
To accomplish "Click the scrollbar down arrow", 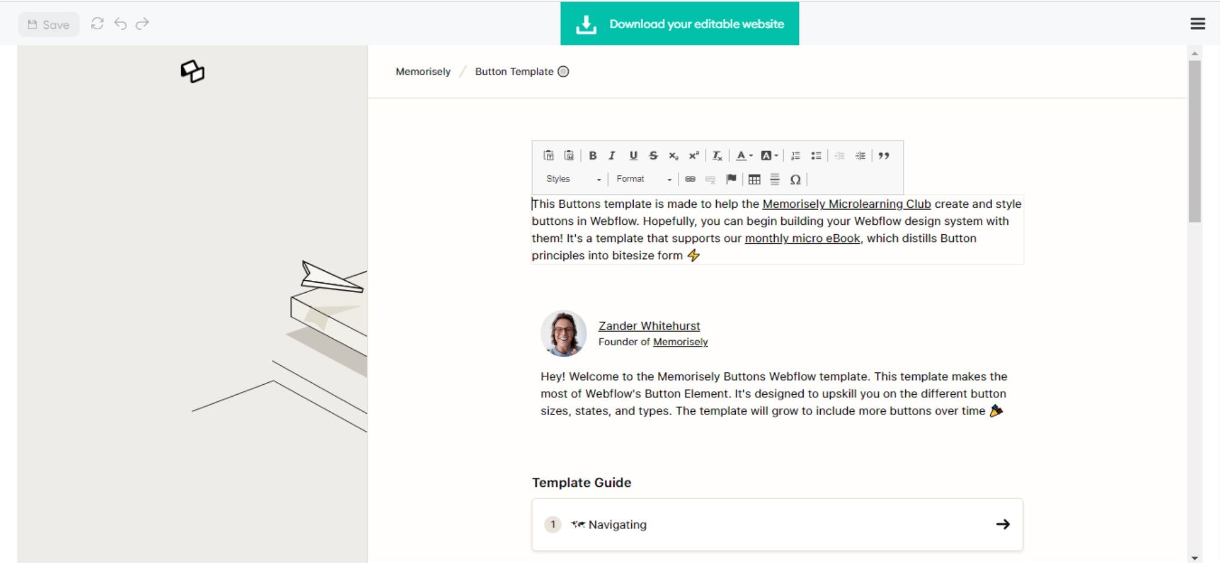I will [x=1195, y=558].
